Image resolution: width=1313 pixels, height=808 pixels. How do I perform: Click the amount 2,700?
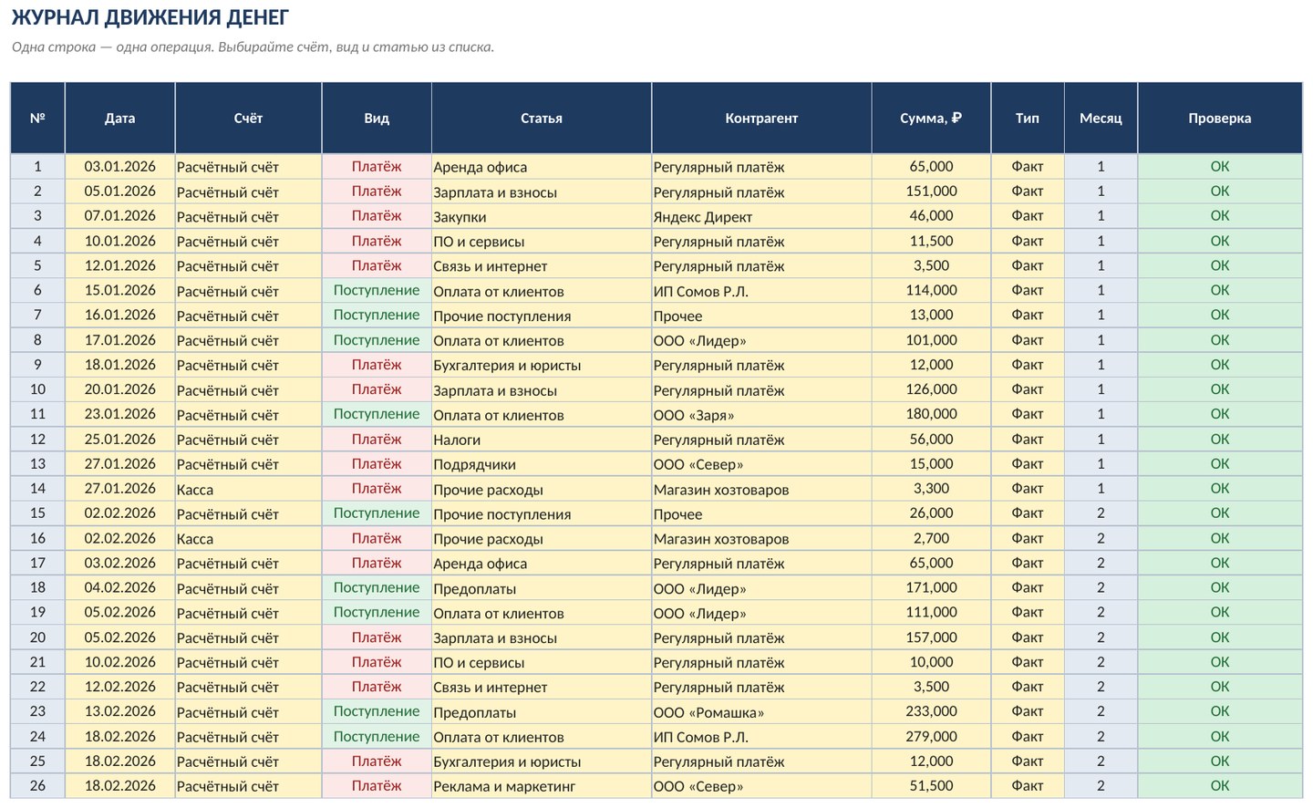point(931,538)
